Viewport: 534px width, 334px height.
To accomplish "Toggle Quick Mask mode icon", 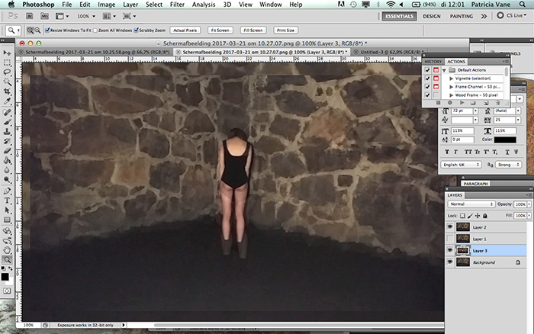I will coord(7,291).
